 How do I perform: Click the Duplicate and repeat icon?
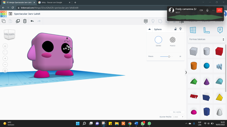click(18, 21)
